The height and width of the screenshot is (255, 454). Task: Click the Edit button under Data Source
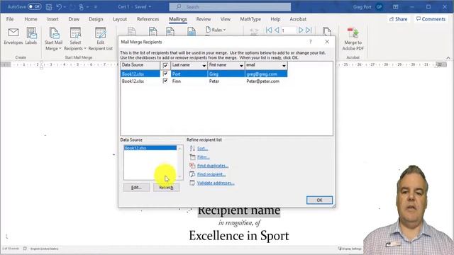pos(136,188)
